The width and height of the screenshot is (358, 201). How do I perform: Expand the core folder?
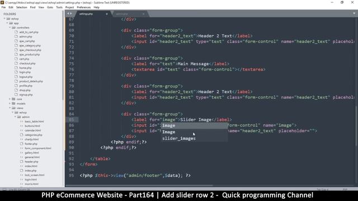tap(10, 99)
